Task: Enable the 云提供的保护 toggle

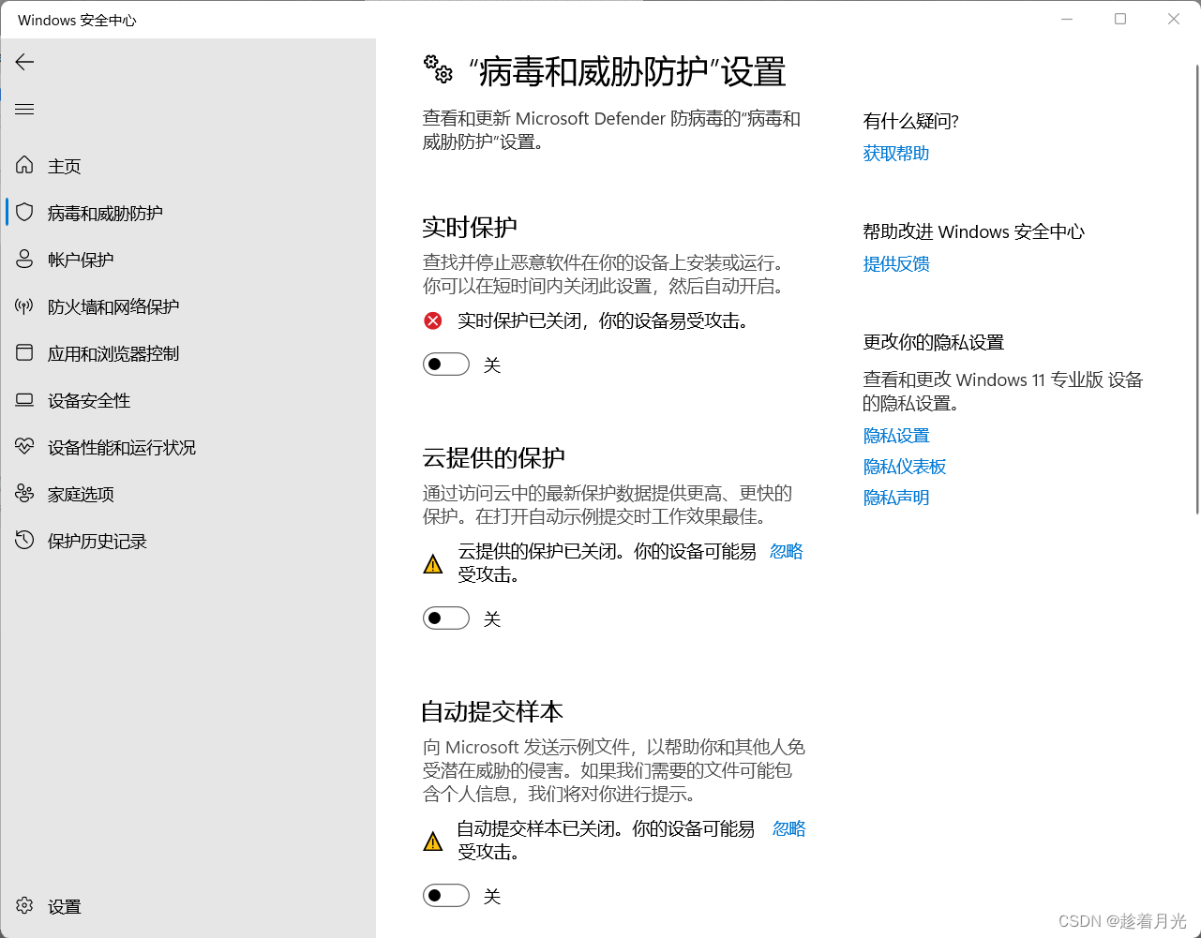Action: pyautogui.click(x=446, y=618)
